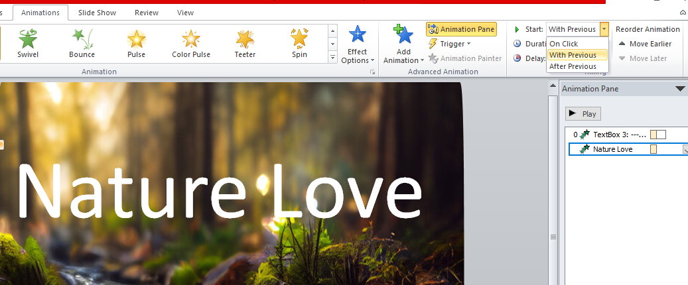Choose the Color Pulse animation
688x285 pixels.
click(191, 43)
